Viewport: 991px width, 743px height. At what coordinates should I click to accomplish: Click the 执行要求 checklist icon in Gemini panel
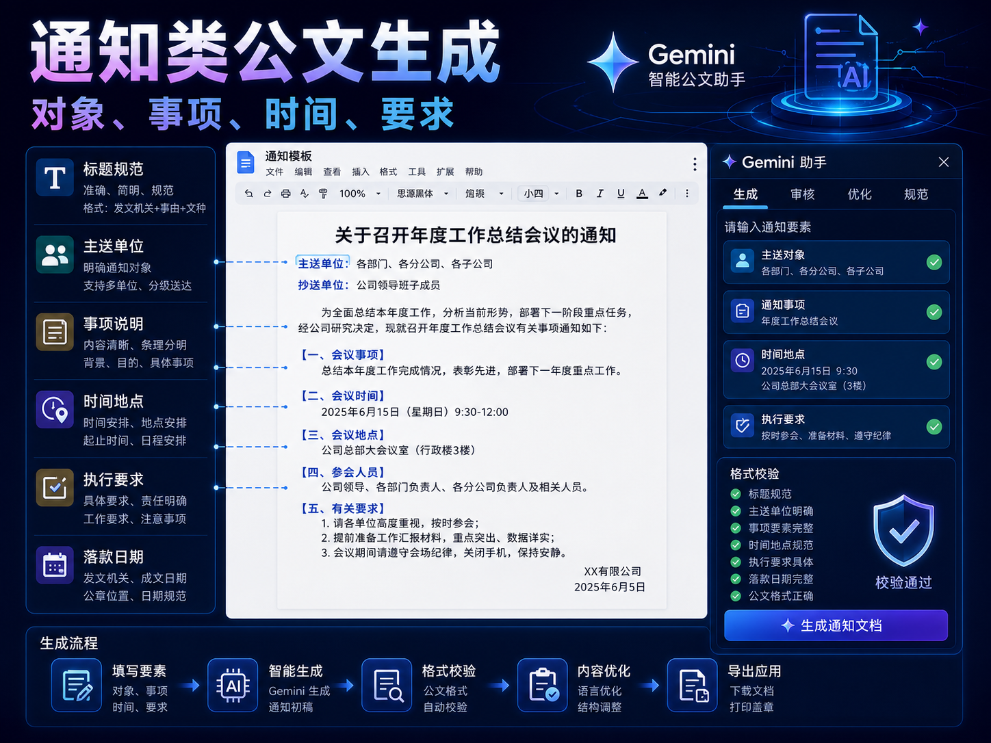(x=742, y=425)
